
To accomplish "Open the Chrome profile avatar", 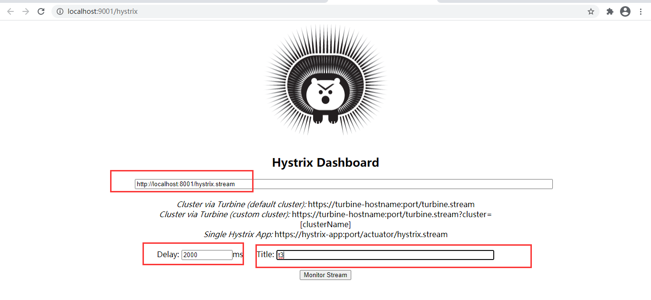I will 625,11.
